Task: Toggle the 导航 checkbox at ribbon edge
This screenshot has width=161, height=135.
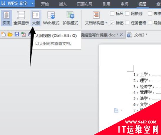Action: [150, 23]
